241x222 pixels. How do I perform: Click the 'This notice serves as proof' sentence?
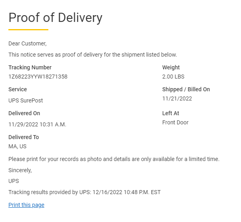[93, 55]
